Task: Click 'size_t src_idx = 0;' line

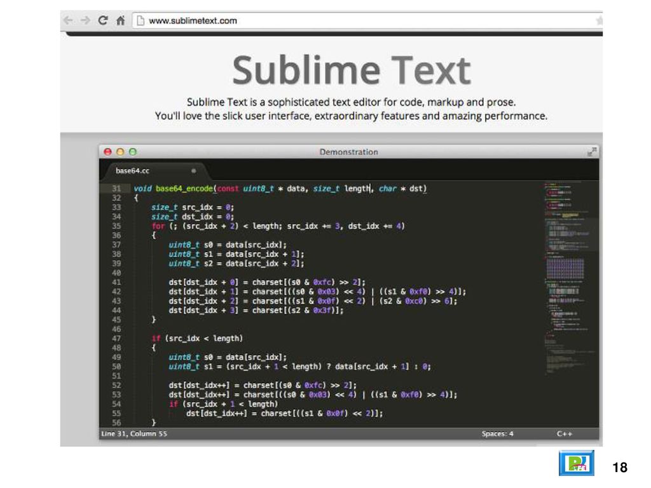Action: point(193,208)
